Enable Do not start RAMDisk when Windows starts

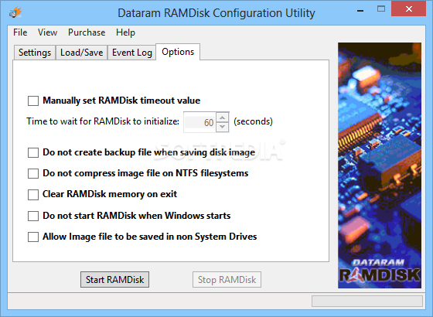click(33, 216)
